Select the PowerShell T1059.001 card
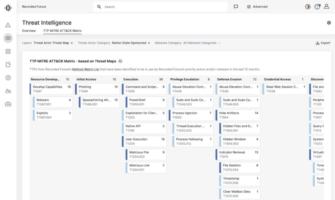Viewport: 335px width, 200px height. (x=146, y=102)
